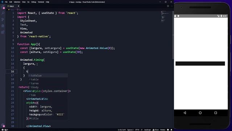
Task: Click the code minimap preview
Action: coord(165,17)
